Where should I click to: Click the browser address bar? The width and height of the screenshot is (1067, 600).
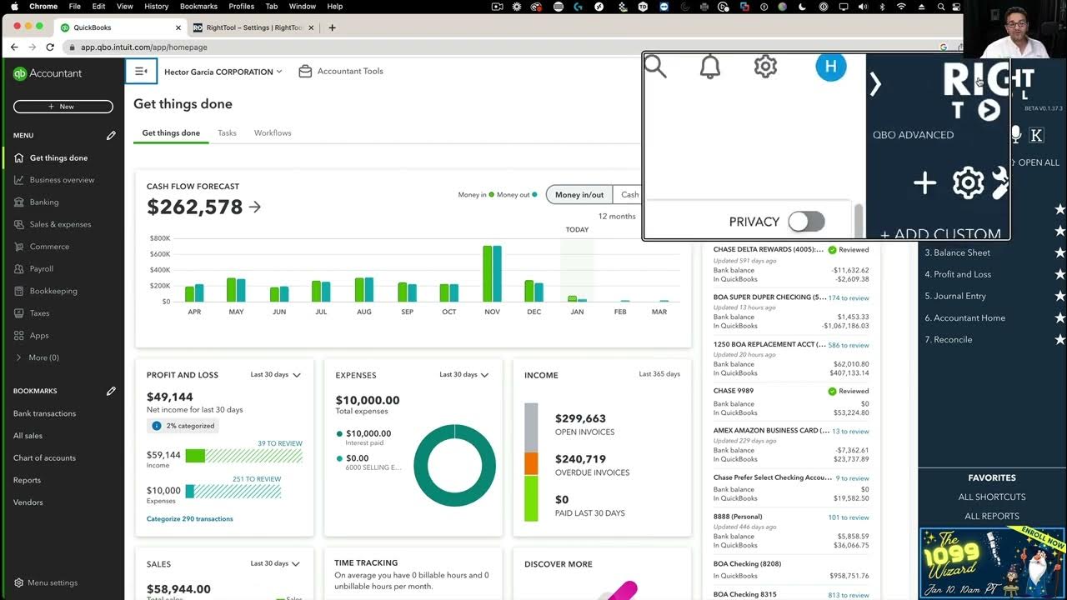500,47
